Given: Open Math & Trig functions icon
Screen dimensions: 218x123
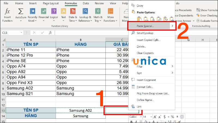Looking at the screenshot, I should click(x=98, y=11).
